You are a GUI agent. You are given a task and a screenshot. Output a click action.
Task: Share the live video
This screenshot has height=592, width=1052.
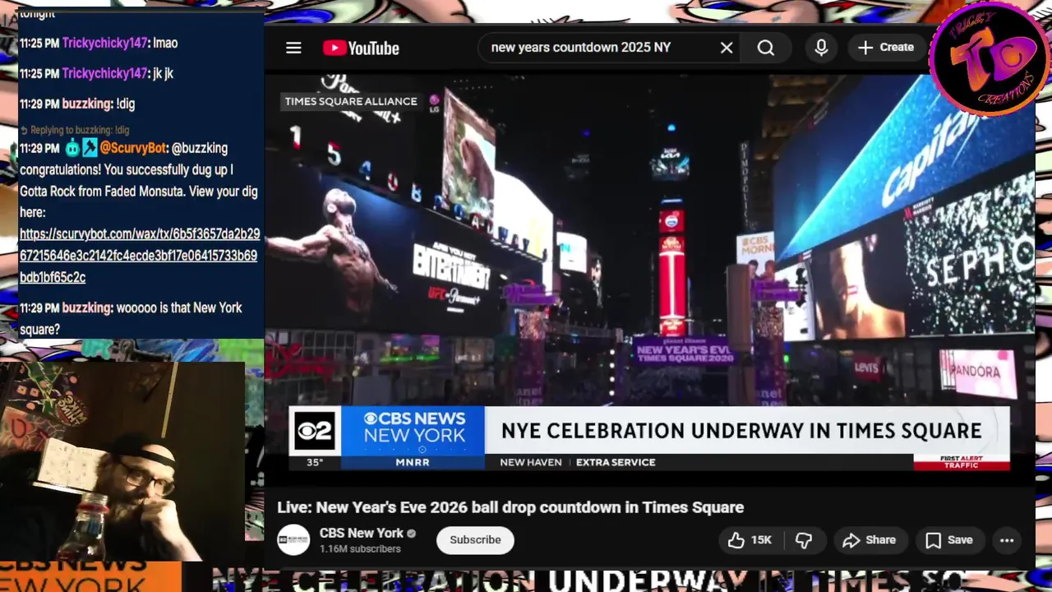[x=870, y=540]
